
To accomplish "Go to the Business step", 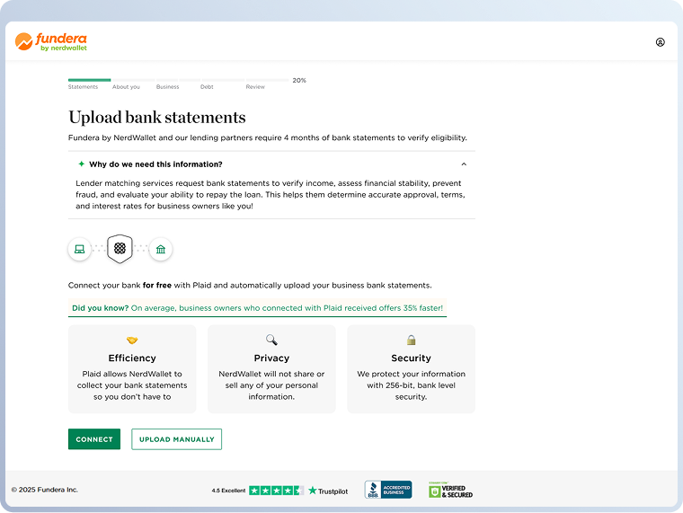I will click(168, 86).
